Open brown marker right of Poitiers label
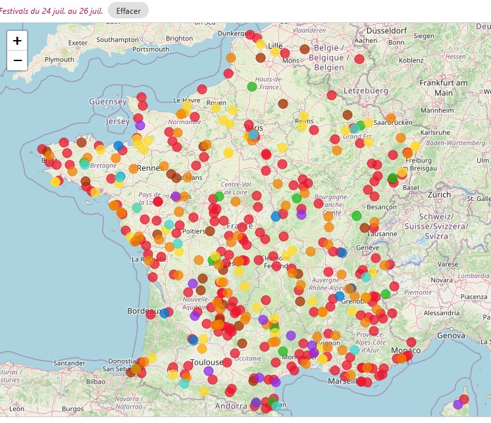This screenshot has height=423, width=491. (x=210, y=231)
